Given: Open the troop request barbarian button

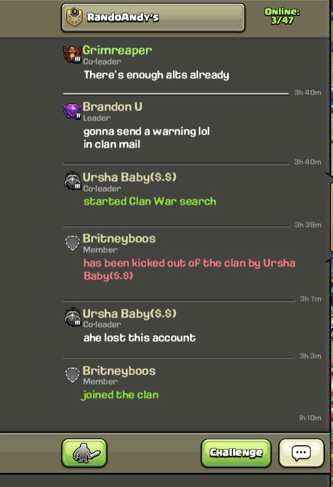Looking at the screenshot, I should (84, 453).
